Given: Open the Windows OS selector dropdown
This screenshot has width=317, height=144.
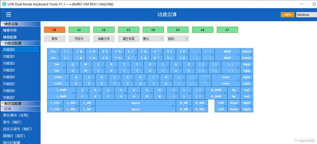Looking at the screenshot, I should 307,15.
